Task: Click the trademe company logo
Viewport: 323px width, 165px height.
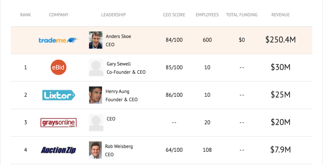Action: pyautogui.click(x=58, y=40)
